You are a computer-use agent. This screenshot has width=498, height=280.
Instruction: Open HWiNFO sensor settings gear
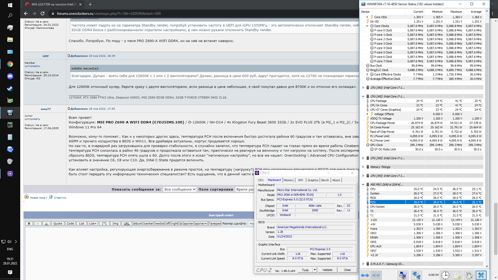(x=469, y=275)
